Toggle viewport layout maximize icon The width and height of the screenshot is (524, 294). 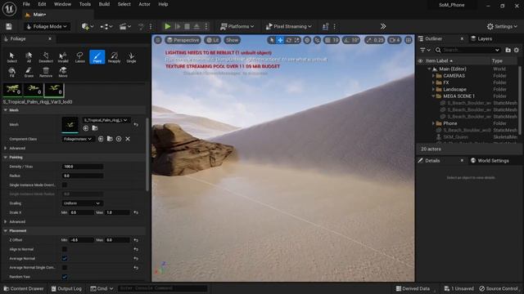[409, 40]
